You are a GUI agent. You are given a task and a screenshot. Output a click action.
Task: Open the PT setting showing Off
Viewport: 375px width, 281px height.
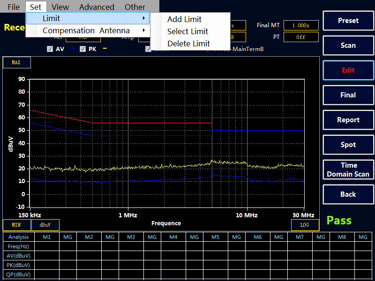[300, 37]
